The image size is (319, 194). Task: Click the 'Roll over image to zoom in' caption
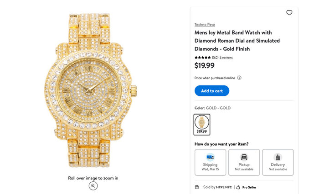tap(93, 178)
